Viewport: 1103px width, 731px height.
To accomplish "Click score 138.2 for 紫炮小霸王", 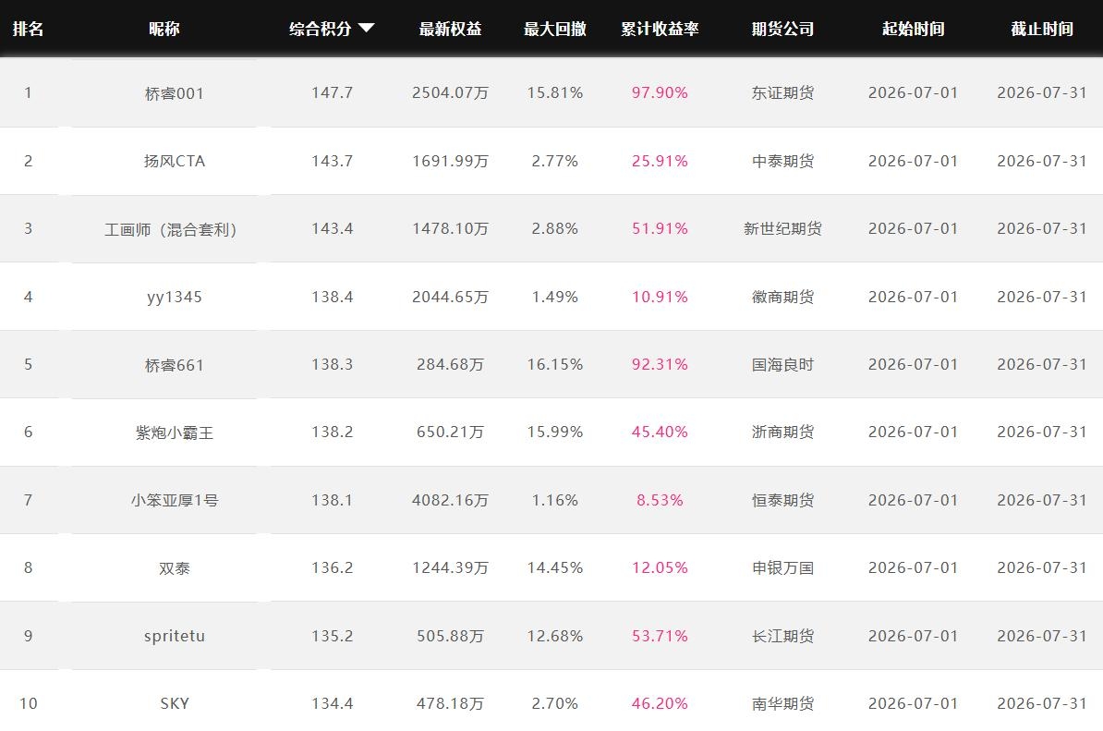I will (x=332, y=432).
